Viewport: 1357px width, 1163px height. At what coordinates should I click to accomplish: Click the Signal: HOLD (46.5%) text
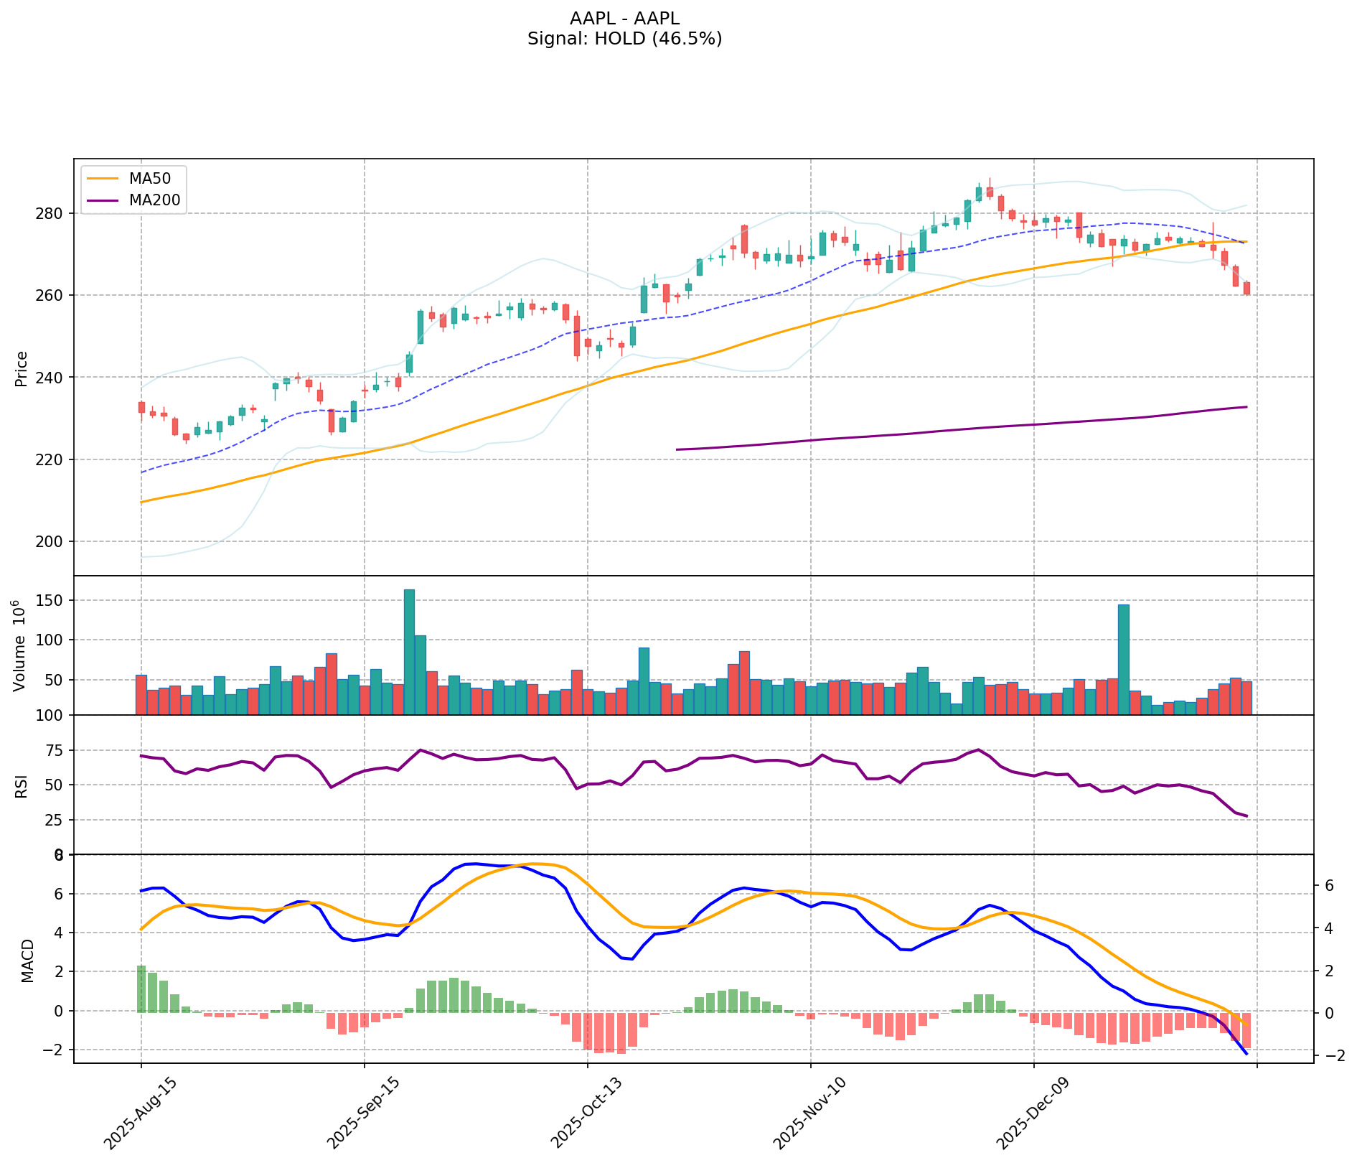624,39
